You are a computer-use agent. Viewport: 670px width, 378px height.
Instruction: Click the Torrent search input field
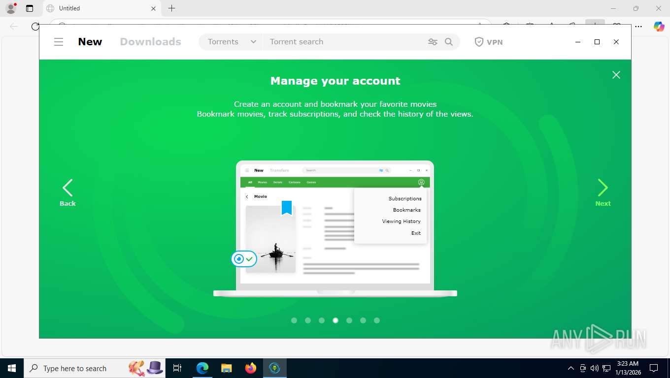tap(345, 42)
